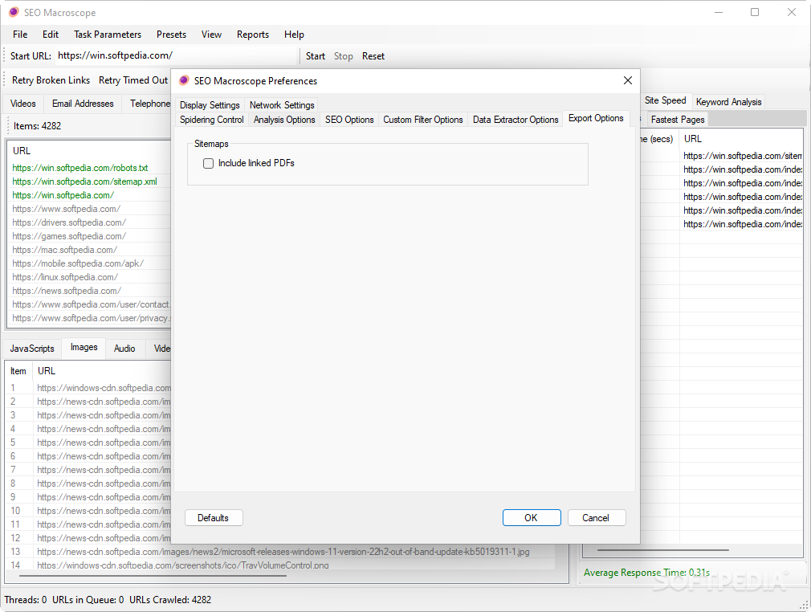The height and width of the screenshot is (612, 811).
Task: Click Cancel in the Preferences dialog
Action: (x=597, y=518)
